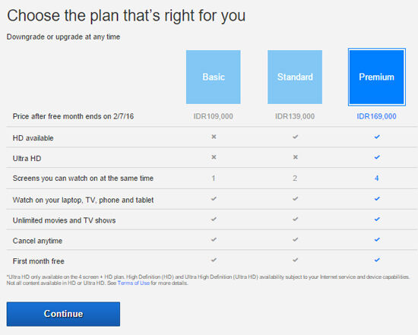The height and width of the screenshot is (335, 418).
Task: Click the Unlimited movies checkmark under Standard
Action: (x=295, y=219)
